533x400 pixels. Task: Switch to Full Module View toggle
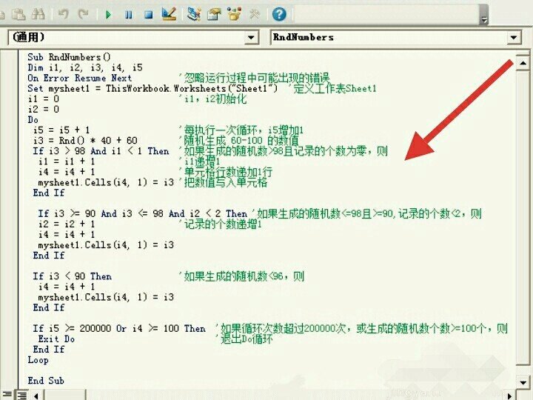click(21, 394)
